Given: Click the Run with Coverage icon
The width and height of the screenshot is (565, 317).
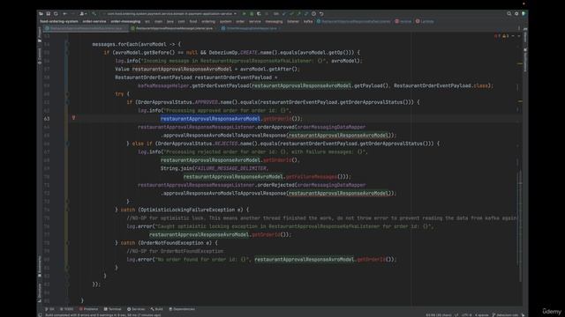Looking at the screenshot, I should pos(259,14).
